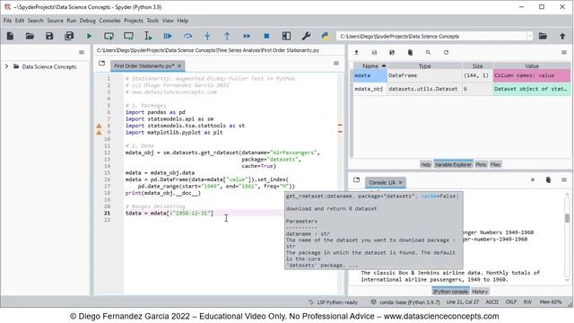Click the CRLF end-of-line status

point(510,302)
